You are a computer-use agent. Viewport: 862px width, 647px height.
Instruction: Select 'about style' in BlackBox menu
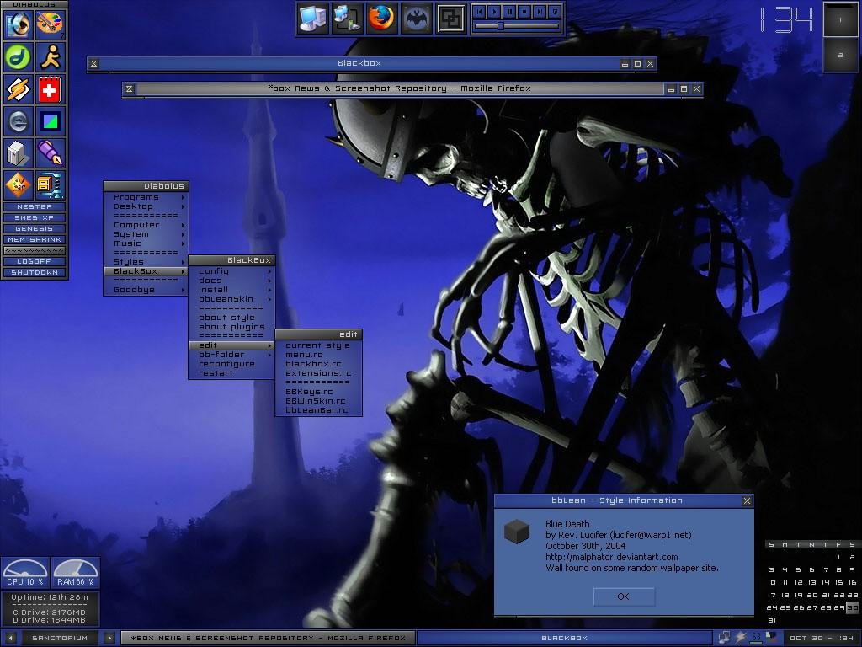click(231, 318)
